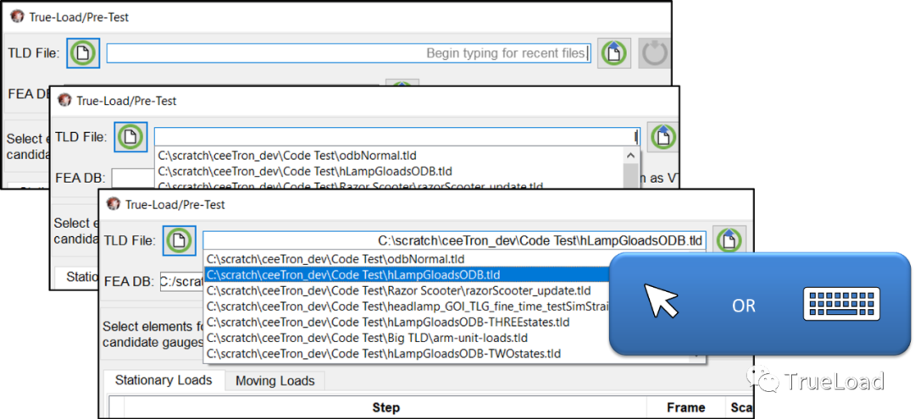Click new TLD file icon in middle window

(x=130, y=137)
